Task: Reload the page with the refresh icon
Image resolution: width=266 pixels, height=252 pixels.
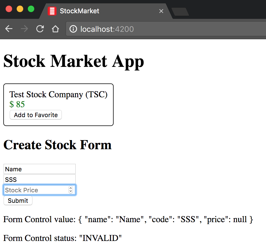Action: click(40, 29)
